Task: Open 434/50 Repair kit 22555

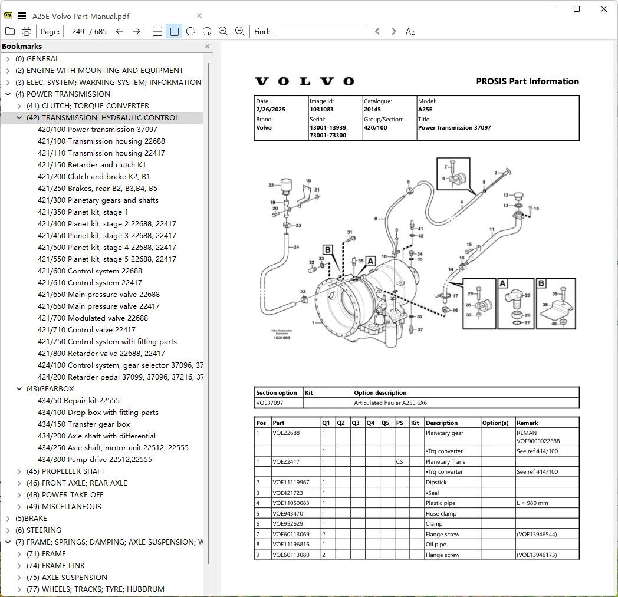Action: [78, 401]
